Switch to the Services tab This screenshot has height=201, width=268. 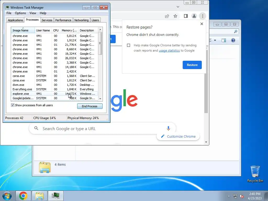[x=47, y=20]
